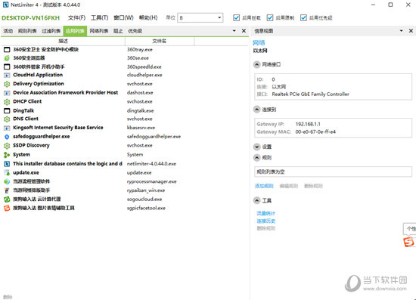
Task: Click the Kingsoft Internet Security icon
Action: 7,128
